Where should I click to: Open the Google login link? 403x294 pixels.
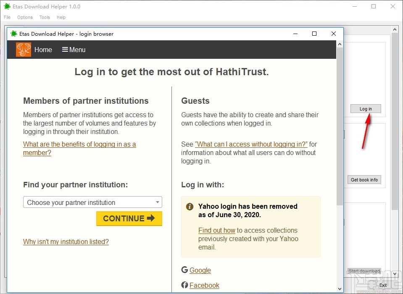pyautogui.click(x=200, y=270)
